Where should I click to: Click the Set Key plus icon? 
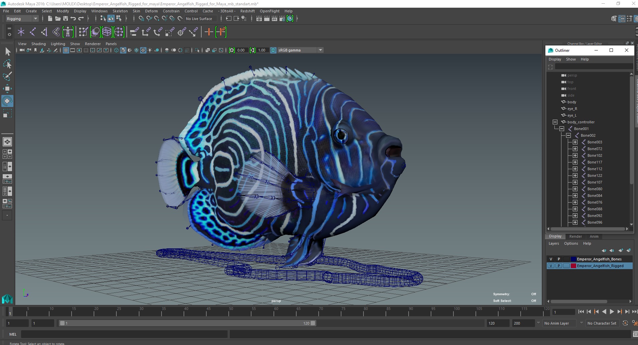point(209,32)
